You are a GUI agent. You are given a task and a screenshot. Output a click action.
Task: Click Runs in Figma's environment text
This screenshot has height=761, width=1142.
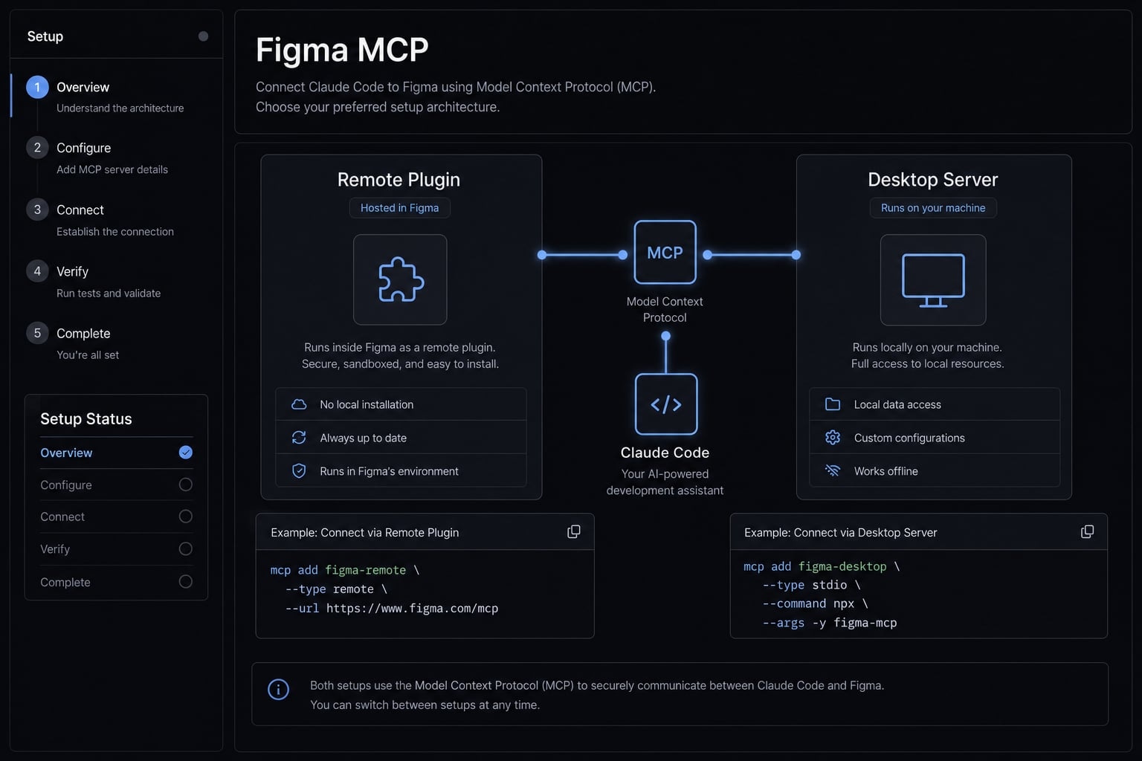click(390, 471)
